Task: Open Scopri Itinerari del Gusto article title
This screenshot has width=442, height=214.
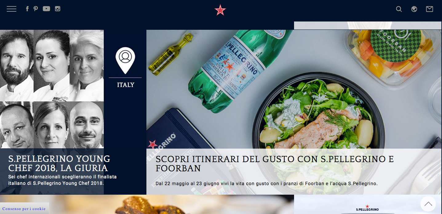Action: (275, 164)
